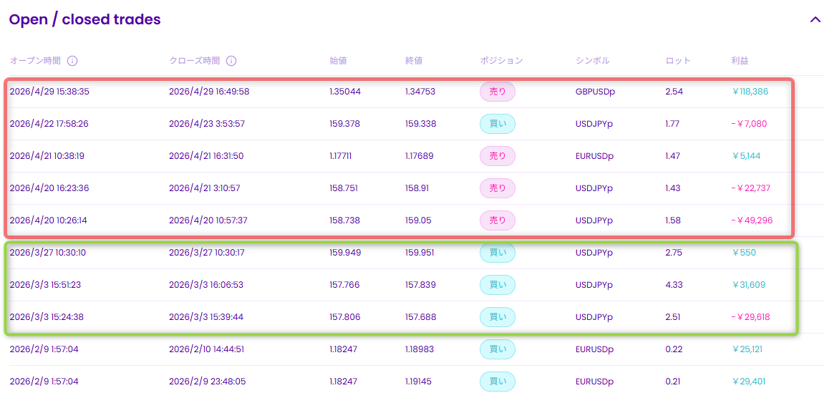Click close time 2026/2/10 14:44:51
This screenshot has height=393, width=837.
[207, 349]
